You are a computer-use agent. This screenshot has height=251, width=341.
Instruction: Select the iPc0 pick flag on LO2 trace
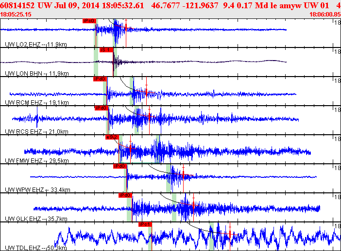click(89, 21)
